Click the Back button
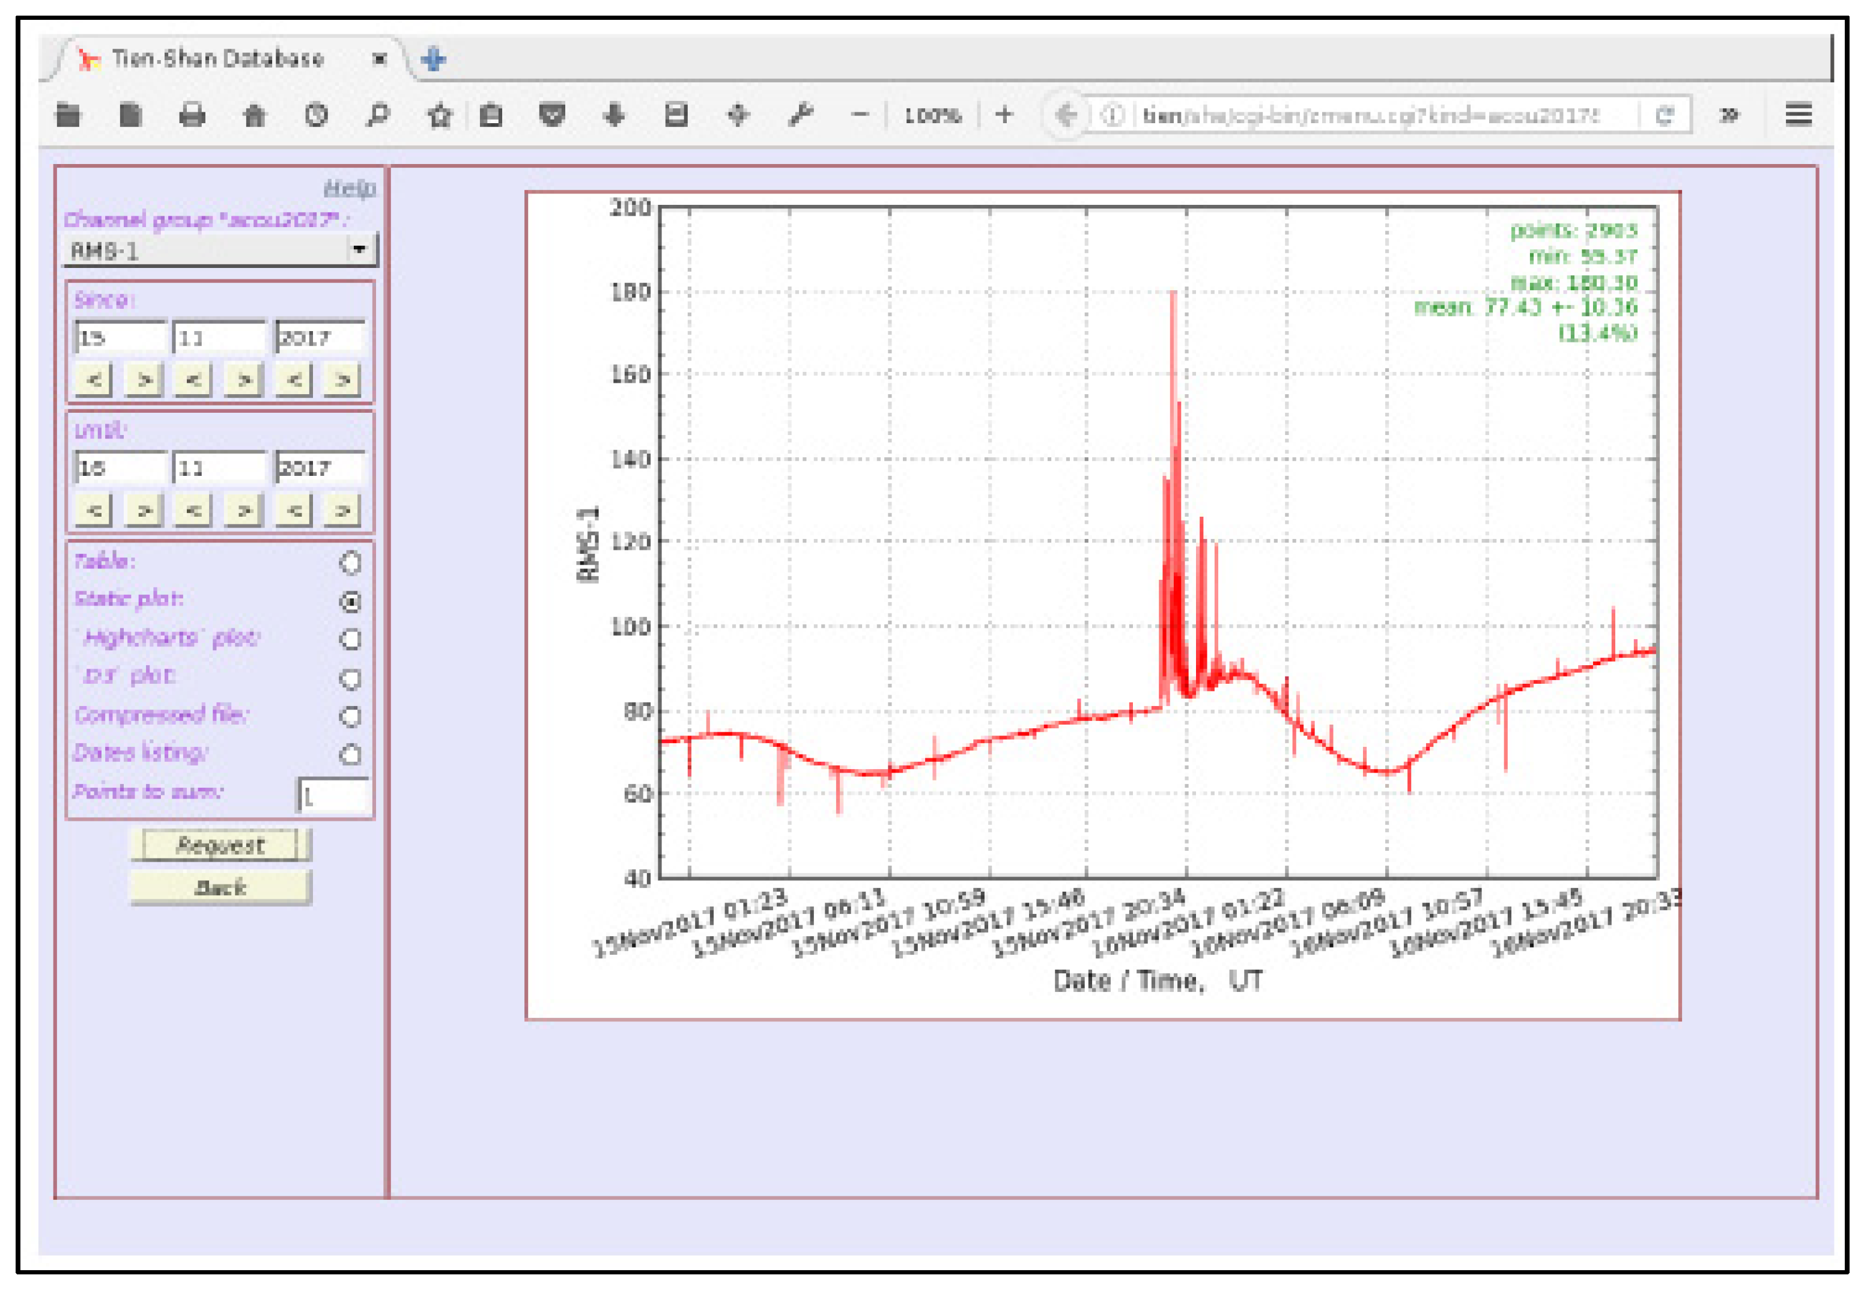Image resolution: width=1867 pixels, height=1293 pixels. [220, 888]
